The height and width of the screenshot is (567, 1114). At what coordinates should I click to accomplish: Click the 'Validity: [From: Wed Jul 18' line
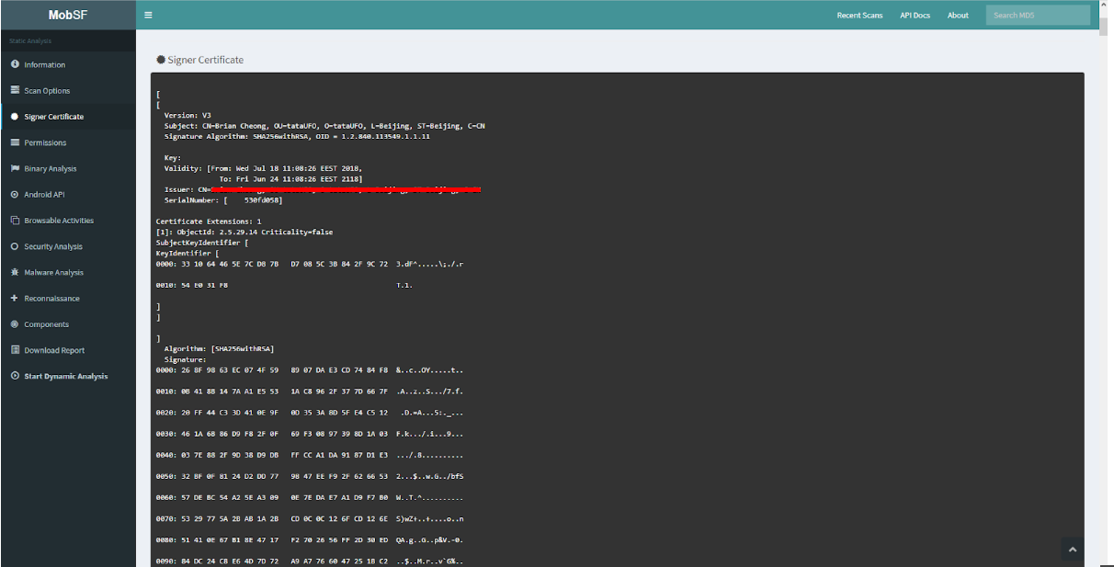pyautogui.click(x=263, y=168)
